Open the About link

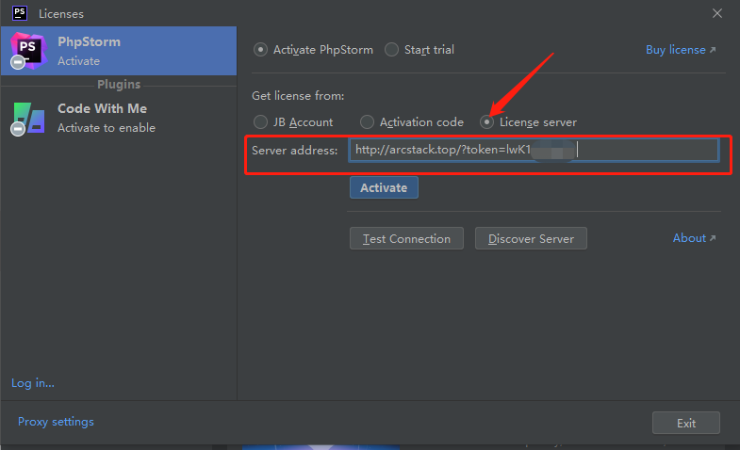coord(694,238)
